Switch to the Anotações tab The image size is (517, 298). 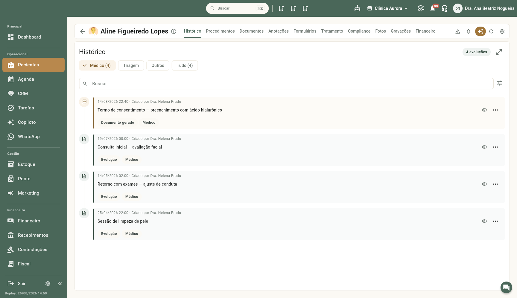pyautogui.click(x=279, y=31)
